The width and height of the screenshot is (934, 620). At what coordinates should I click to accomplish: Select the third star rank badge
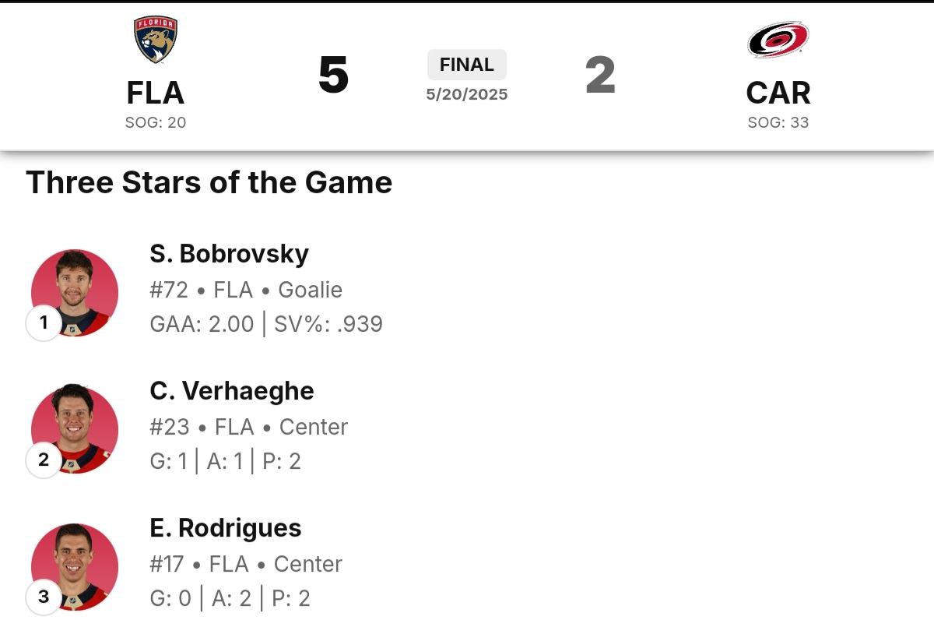click(44, 597)
